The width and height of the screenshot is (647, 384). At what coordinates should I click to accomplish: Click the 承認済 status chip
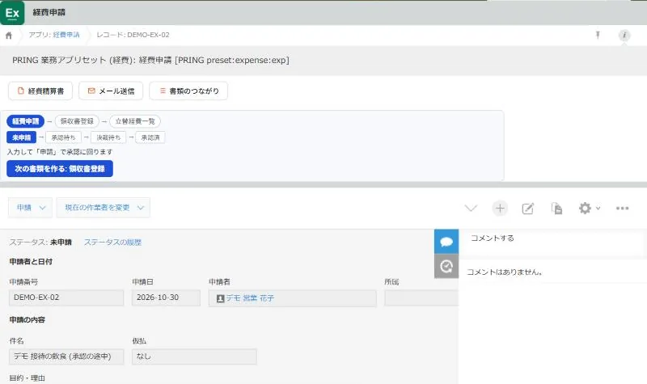tap(150, 137)
